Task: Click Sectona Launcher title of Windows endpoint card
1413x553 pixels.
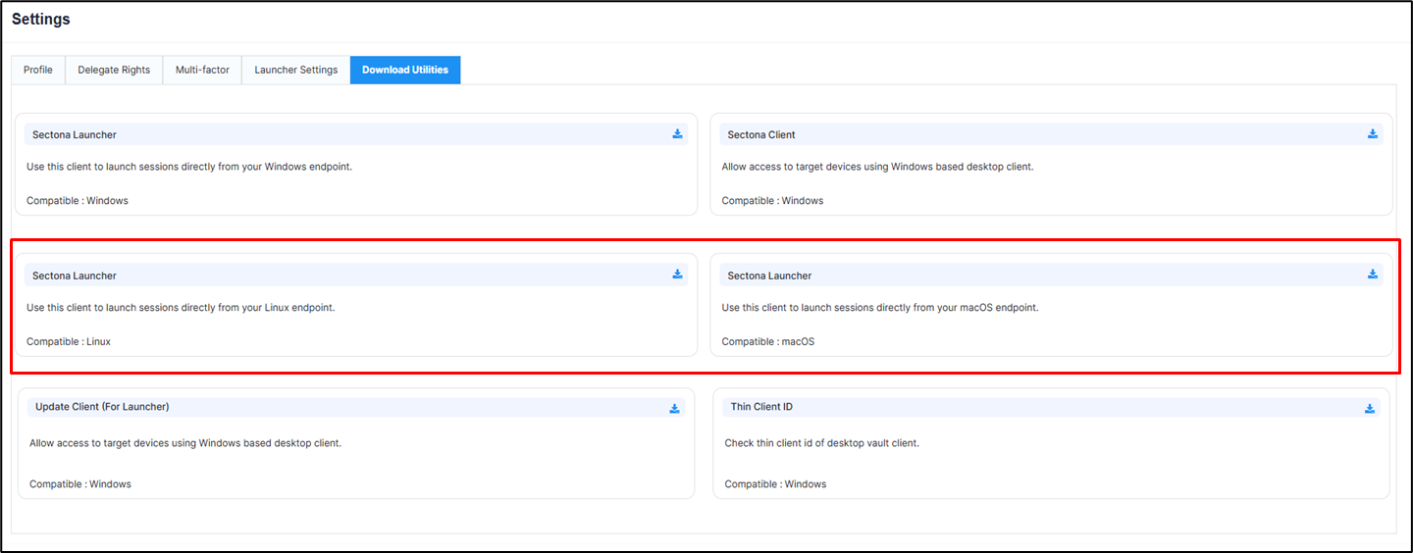Action: pos(75,135)
